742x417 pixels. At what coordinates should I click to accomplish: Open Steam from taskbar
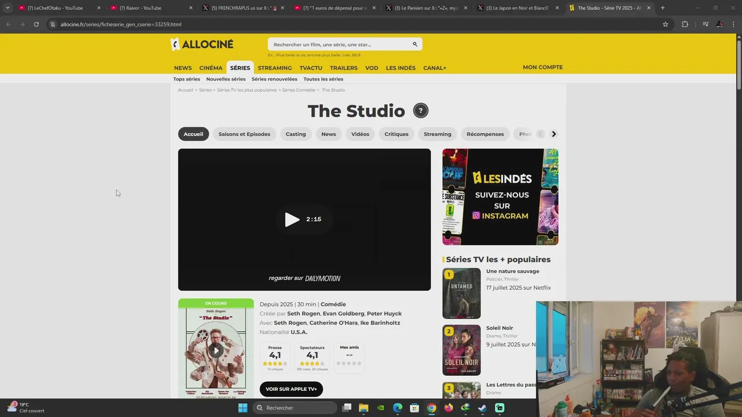482,408
